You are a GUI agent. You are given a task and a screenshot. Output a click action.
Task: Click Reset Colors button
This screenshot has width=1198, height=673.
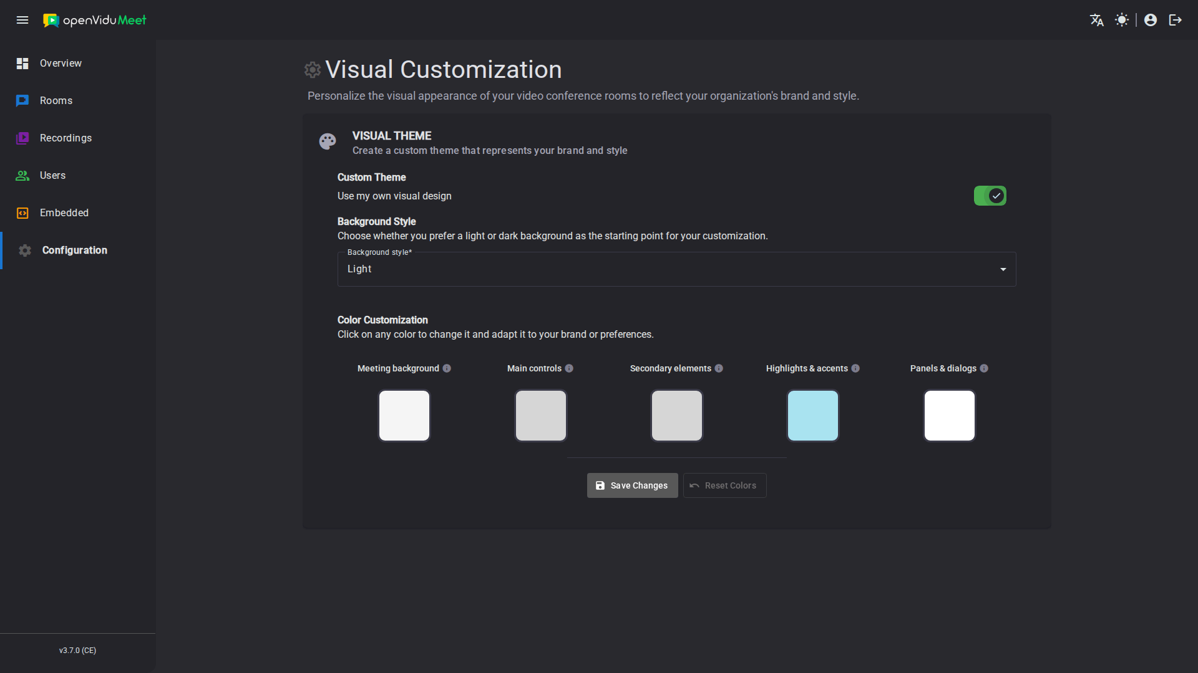pos(724,485)
